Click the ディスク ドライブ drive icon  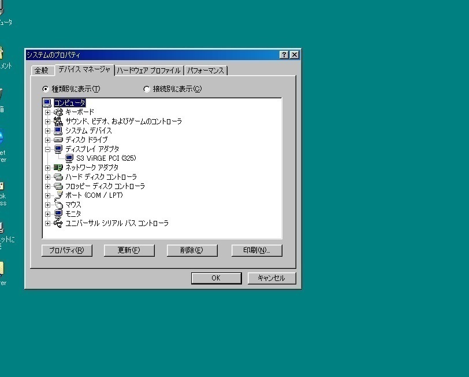pos(58,140)
